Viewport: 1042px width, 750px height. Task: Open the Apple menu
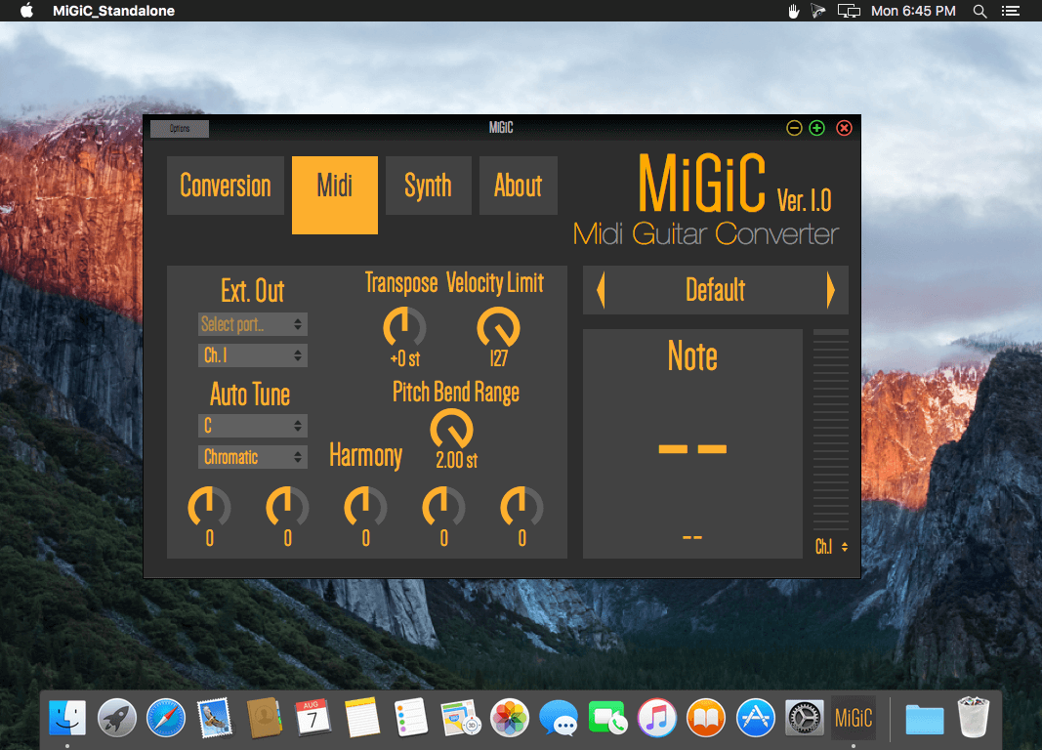click(27, 11)
